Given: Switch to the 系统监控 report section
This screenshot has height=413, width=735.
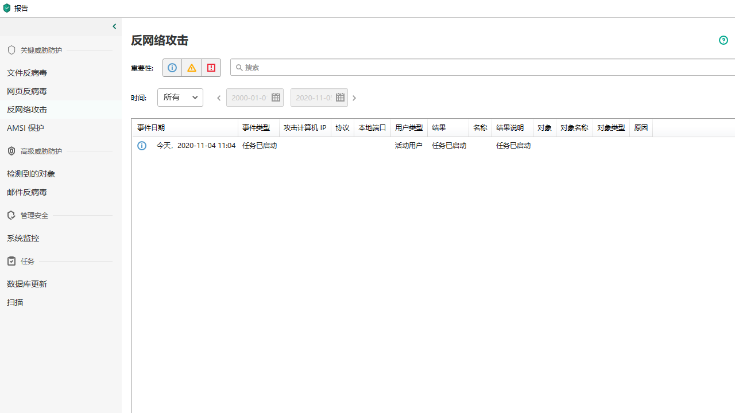Looking at the screenshot, I should [x=23, y=237].
